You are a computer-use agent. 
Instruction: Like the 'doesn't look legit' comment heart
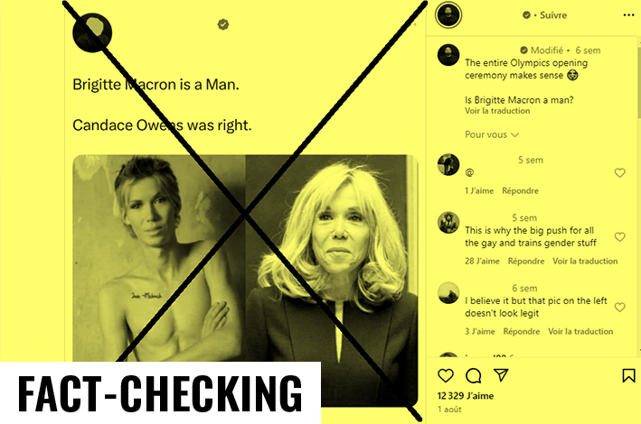(619, 307)
